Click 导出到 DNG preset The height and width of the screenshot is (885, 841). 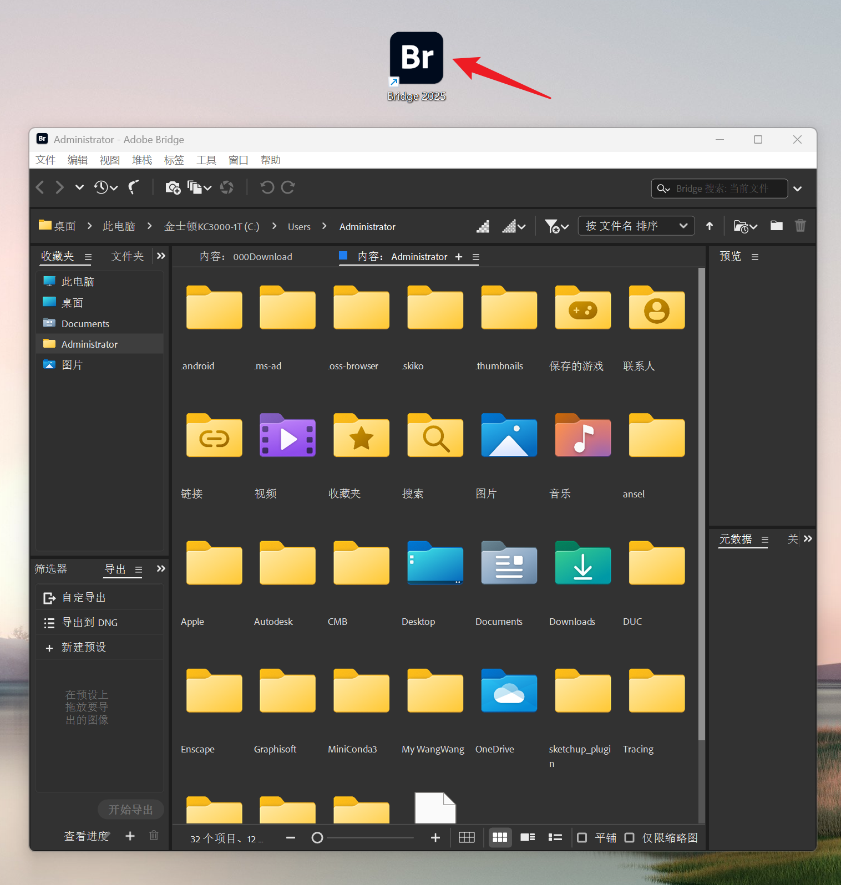click(x=100, y=623)
